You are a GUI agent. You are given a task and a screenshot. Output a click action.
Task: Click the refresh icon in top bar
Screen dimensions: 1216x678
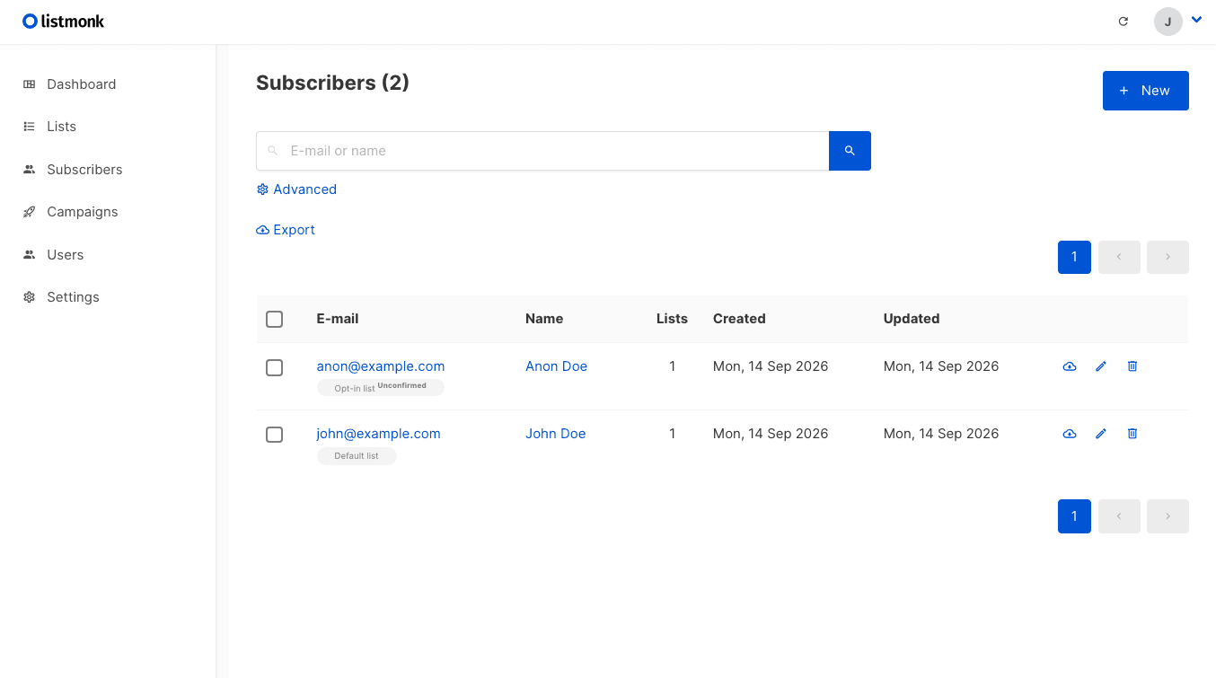[1123, 22]
